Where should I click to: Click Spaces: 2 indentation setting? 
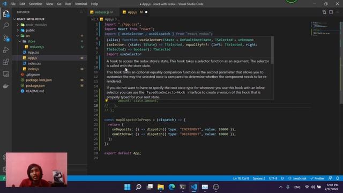tap(259, 179)
